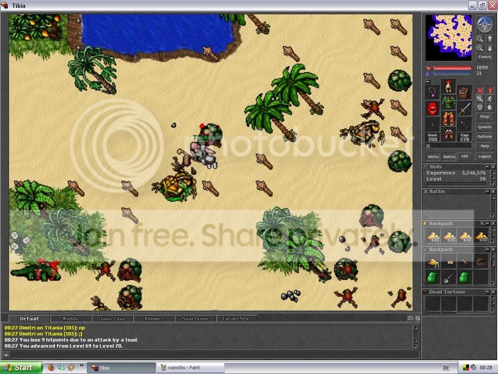Click the small dagger item in Backpack
This screenshot has height=374, width=498.
pos(465,262)
